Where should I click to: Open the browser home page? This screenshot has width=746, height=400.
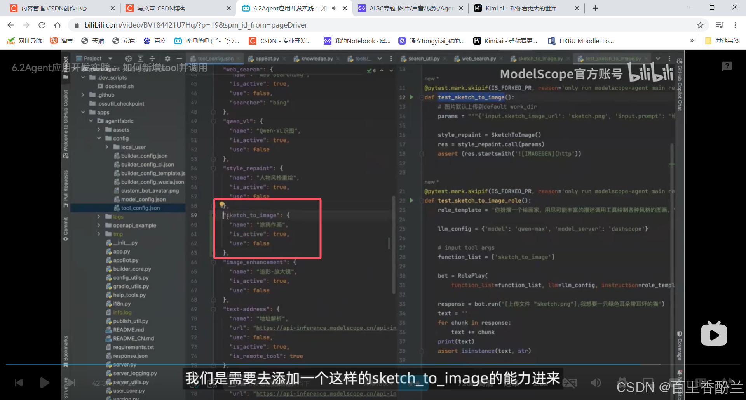click(57, 25)
